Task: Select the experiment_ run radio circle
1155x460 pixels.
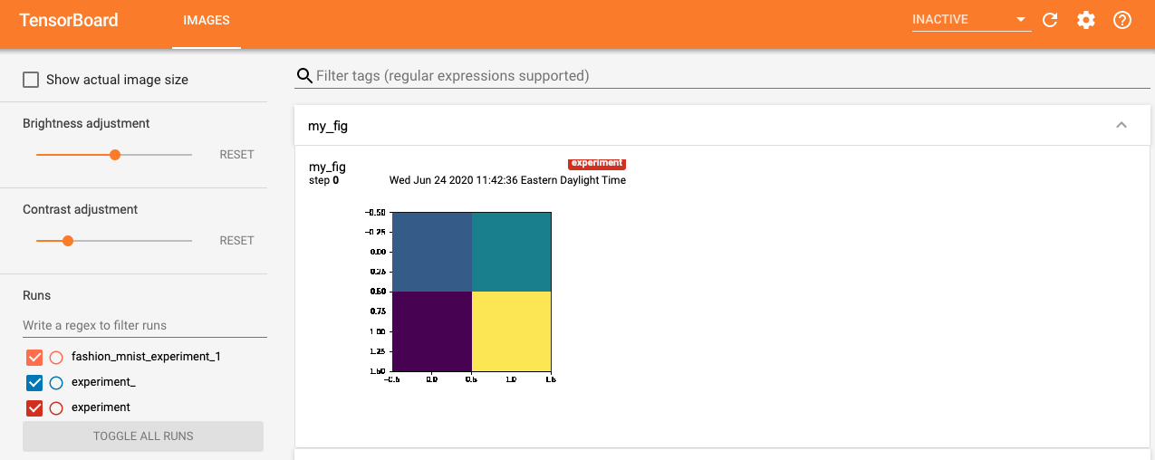Action: click(56, 382)
